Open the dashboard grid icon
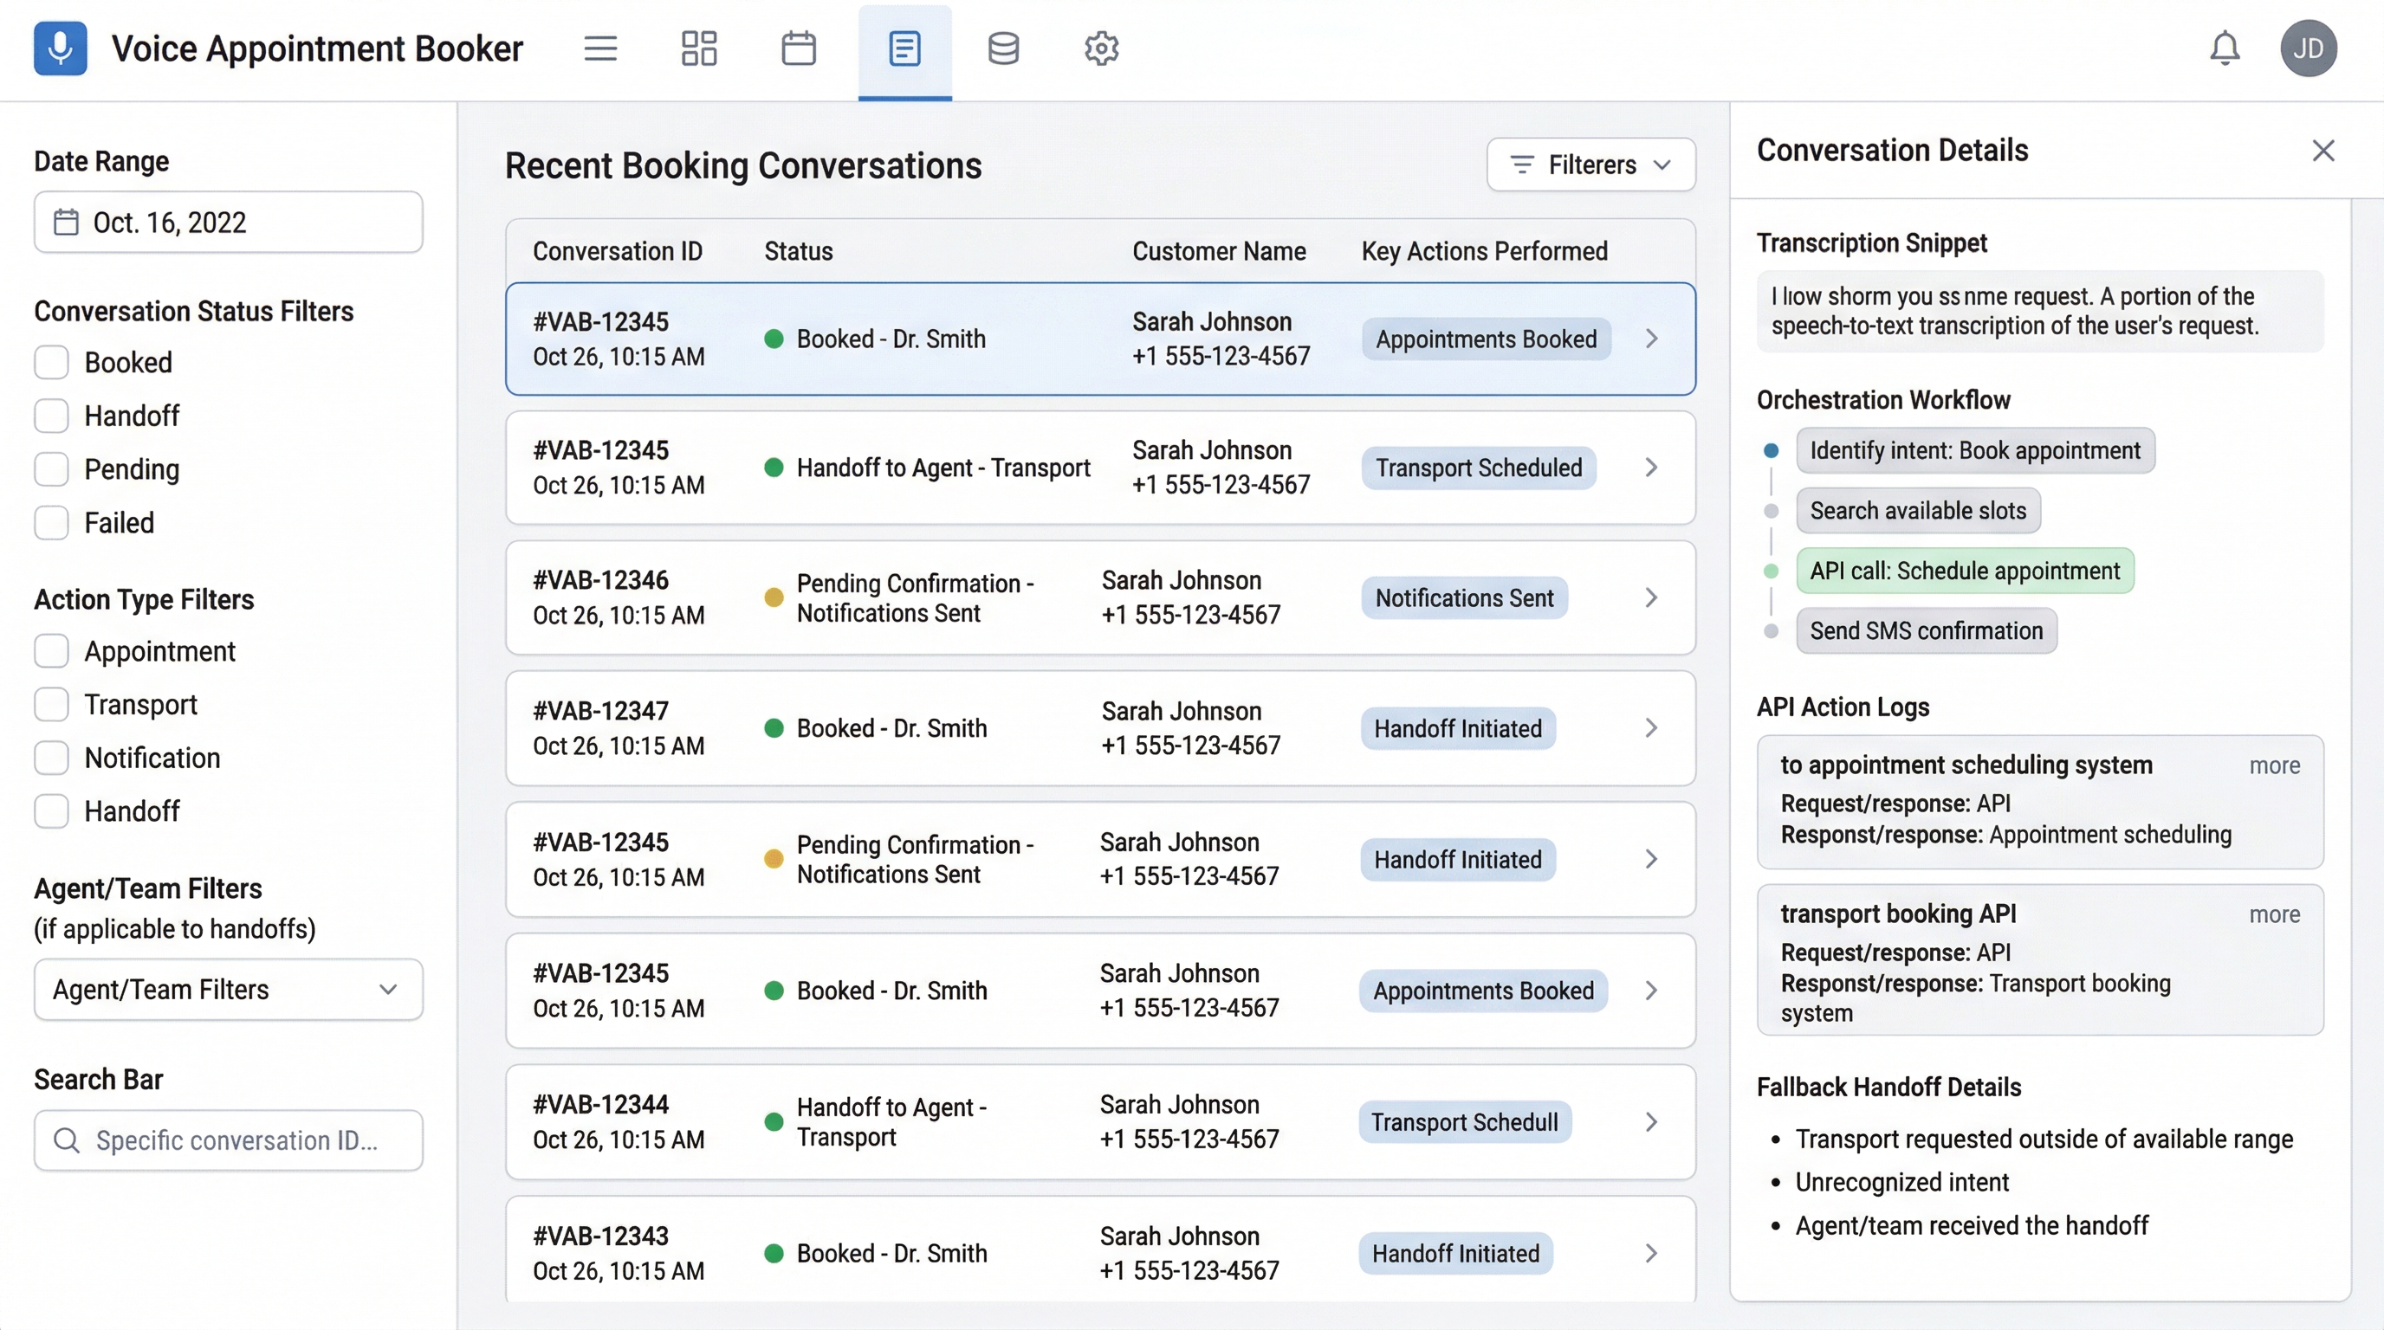Image resolution: width=2384 pixels, height=1330 pixels. point(699,48)
